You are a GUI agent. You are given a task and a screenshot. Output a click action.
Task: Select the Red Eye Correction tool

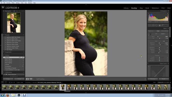pyautogui.click(x=156, y=25)
